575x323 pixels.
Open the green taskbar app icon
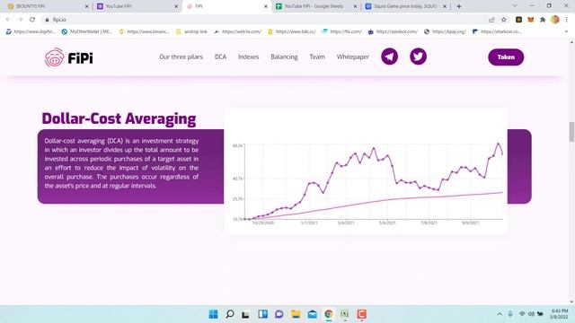click(x=345, y=314)
